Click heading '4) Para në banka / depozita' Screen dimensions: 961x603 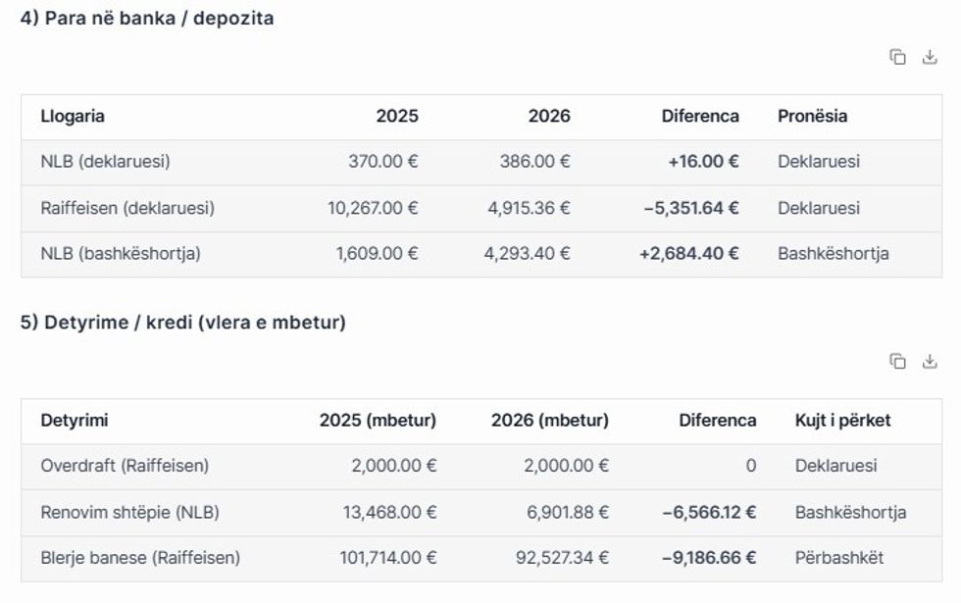tap(147, 18)
